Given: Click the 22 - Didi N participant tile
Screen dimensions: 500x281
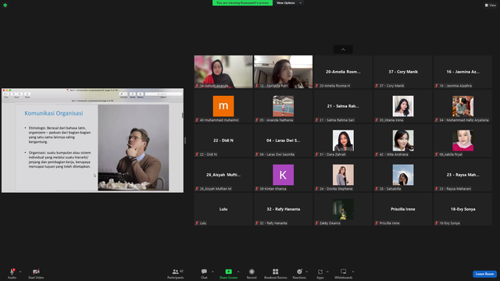Looking at the screenshot, I should coord(223,140).
